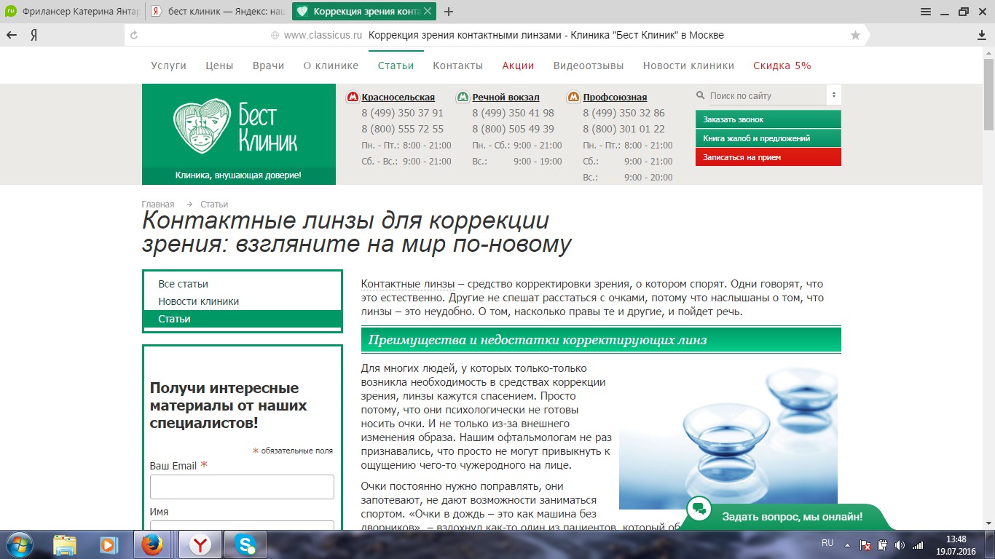Screen dimensions: 995x559
Task: Click into the 'Поиск по сайту' field
Action: click(x=767, y=95)
